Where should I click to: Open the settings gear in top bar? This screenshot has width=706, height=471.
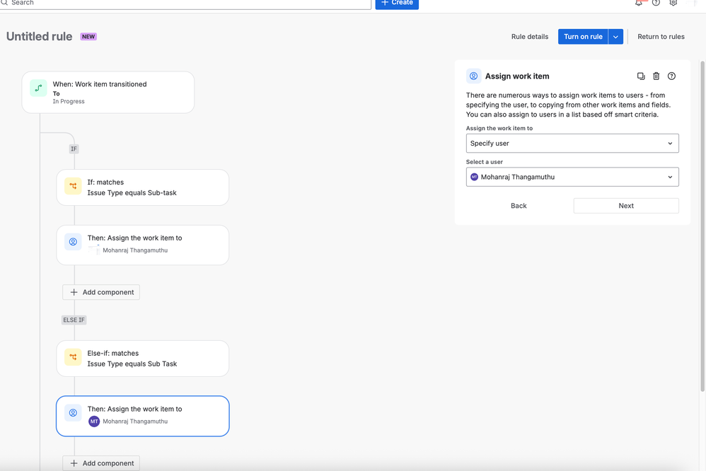[673, 3]
